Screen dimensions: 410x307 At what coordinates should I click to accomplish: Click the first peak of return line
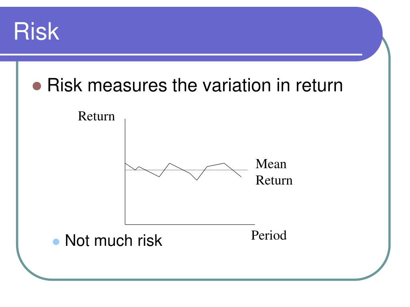pos(170,163)
